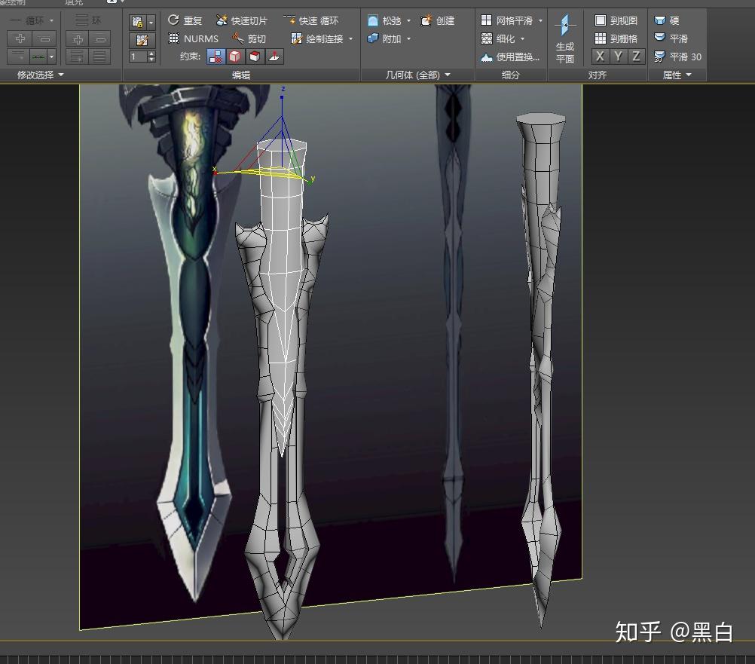
Task: Click the spinner field showing 1
Action: click(138, 57)
